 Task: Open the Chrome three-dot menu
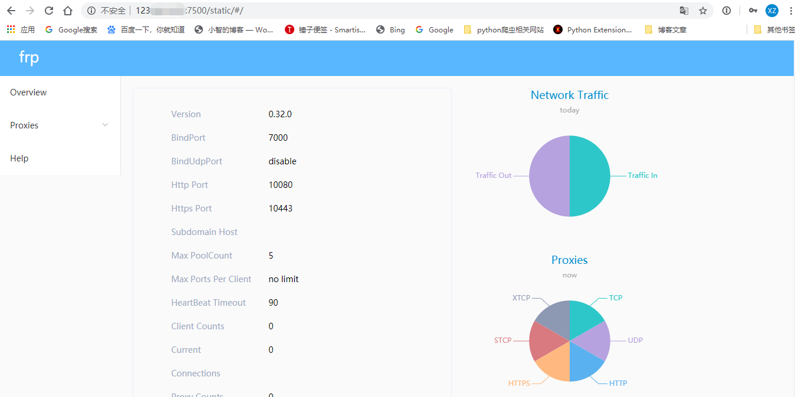pyautogui.click(x=790, y=11)
